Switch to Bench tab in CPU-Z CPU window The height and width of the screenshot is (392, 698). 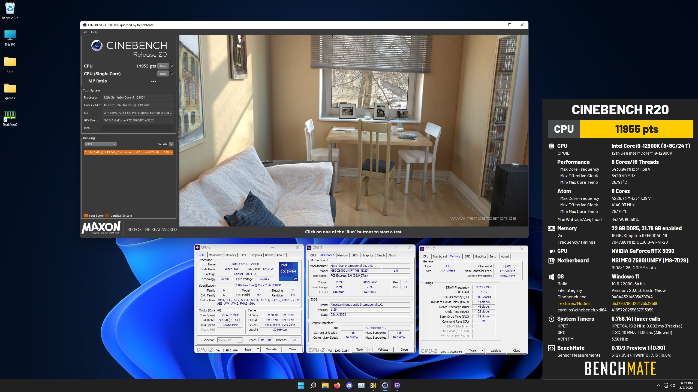[x=269, y=255]
